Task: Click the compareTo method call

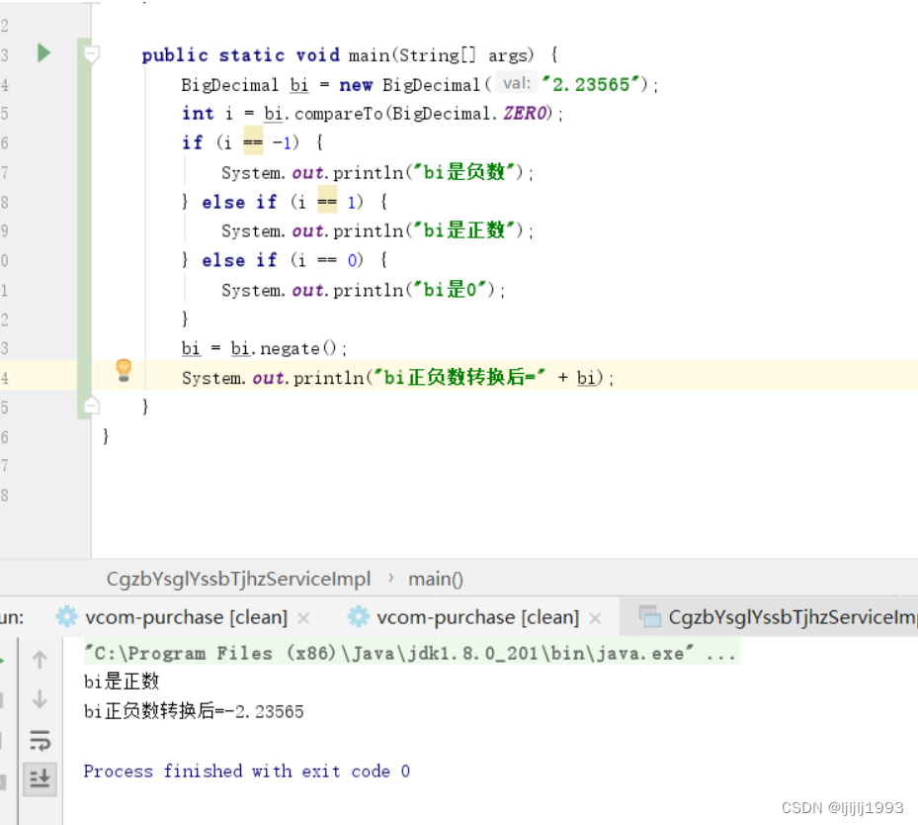Action: click(338, 113)
